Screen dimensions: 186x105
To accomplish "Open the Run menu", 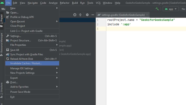I will (82, 3).
